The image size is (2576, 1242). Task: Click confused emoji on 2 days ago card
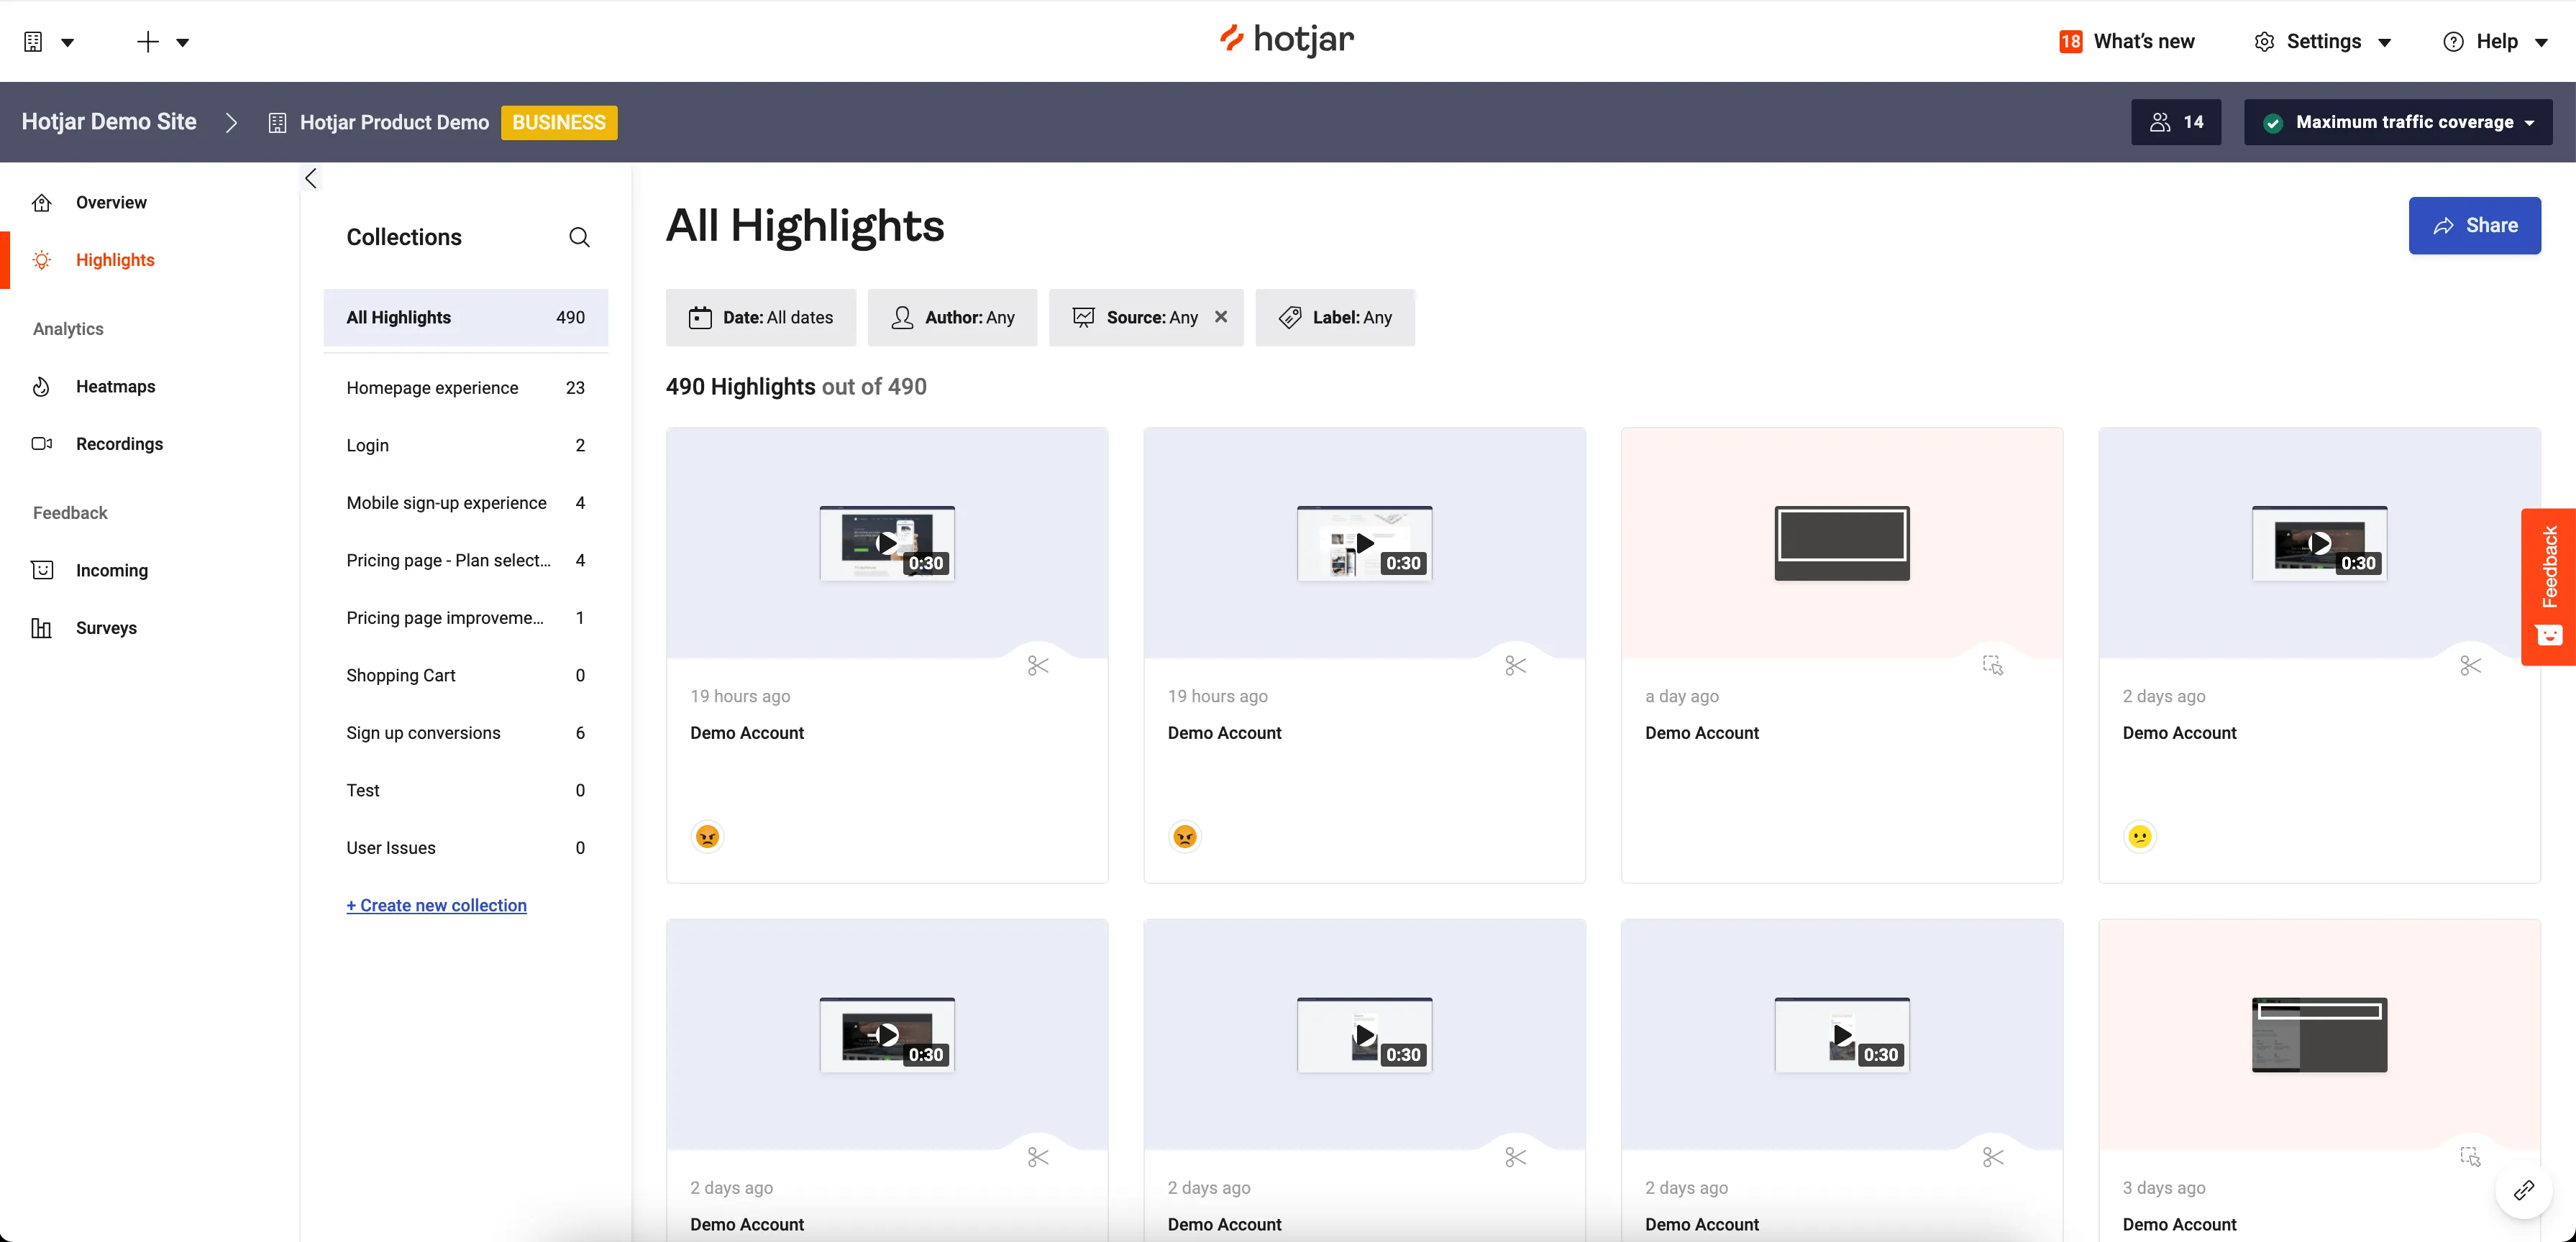[2140, 837]
